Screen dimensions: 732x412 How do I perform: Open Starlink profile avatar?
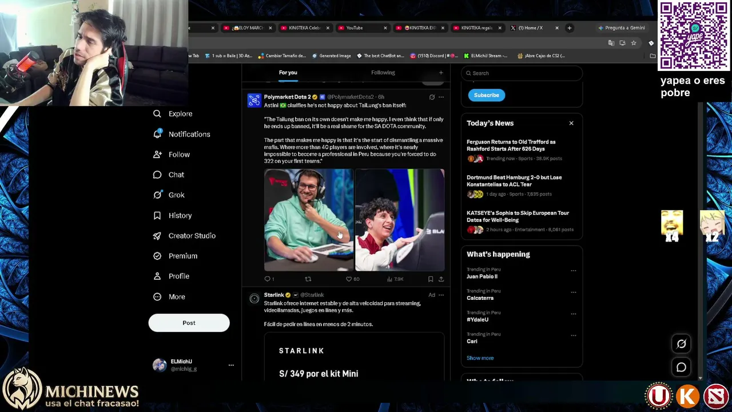pos(254,298)
